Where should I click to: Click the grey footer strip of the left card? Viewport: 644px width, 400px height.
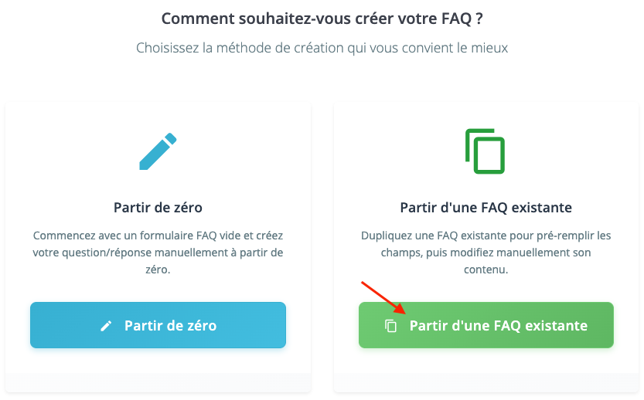tap(158, 383)
